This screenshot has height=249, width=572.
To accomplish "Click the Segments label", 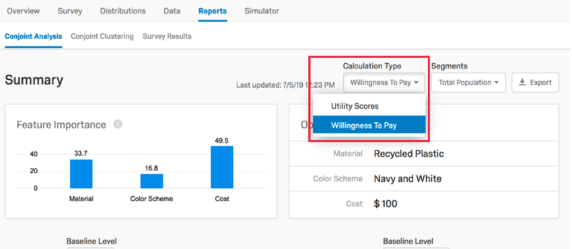I will click(x=450, y=66).
